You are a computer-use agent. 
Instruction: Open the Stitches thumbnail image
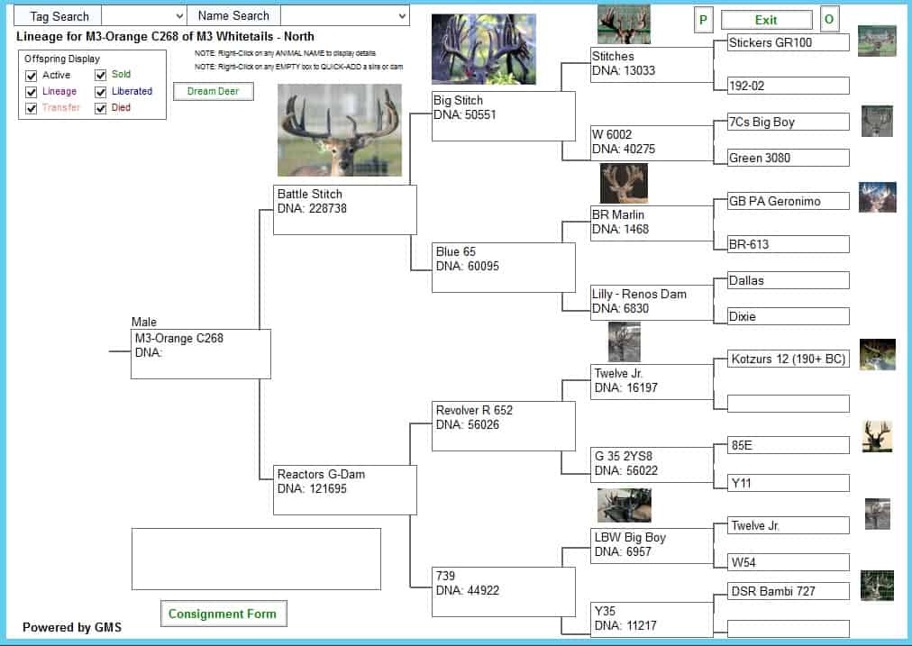click(624, 24)
